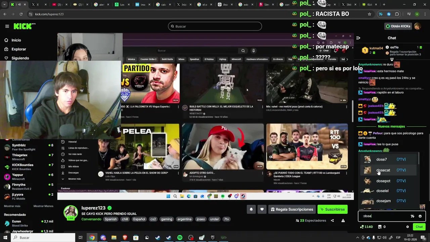Go back in the browser
The image size is (430, 242).
tap(5, 14)
